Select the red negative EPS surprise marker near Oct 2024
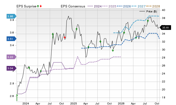176x105 pixels. 65,37
